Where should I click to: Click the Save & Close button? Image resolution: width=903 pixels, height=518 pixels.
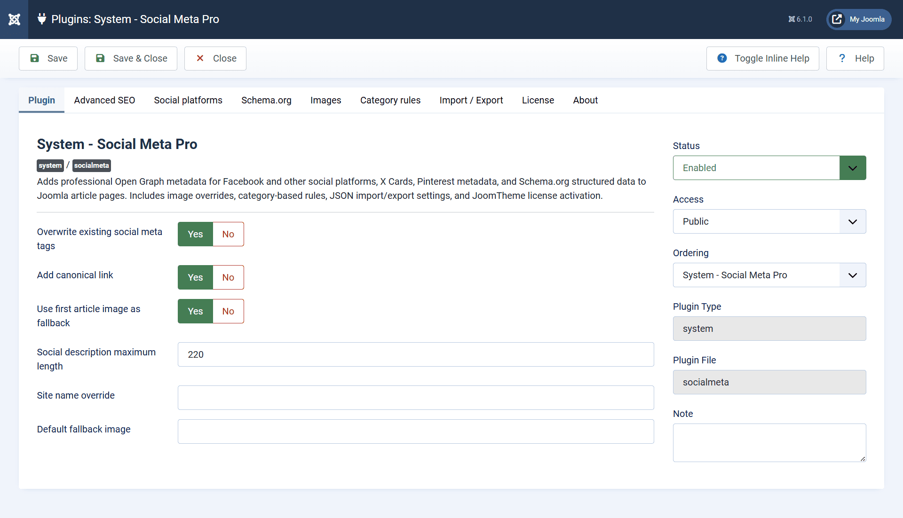[x=131, y=58]
